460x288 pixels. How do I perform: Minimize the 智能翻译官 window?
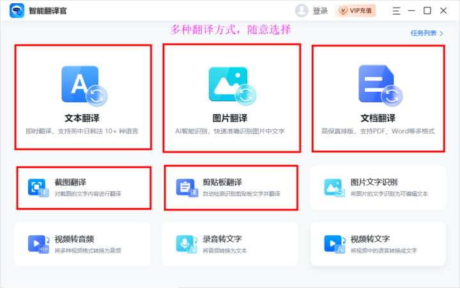click(413, 11)
